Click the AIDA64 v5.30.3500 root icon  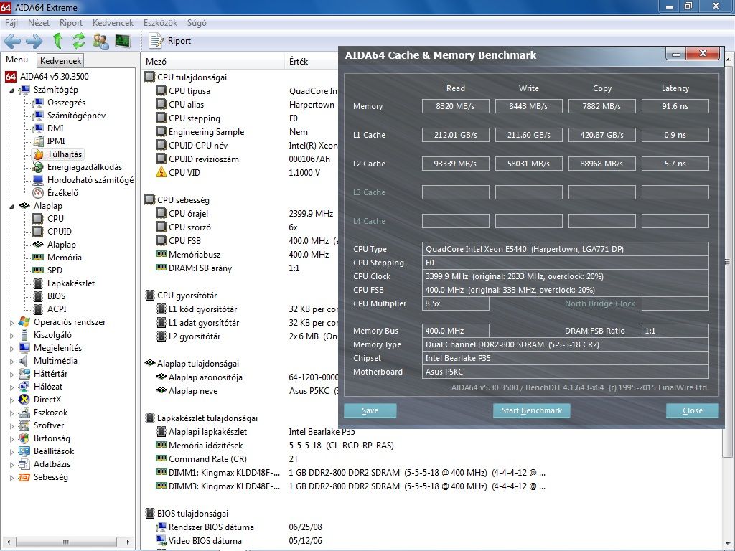[x=10, y=76]
